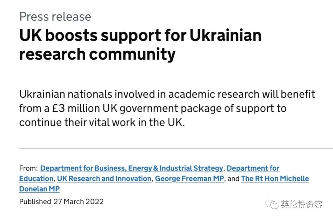
Task: Click "research community" in the headline
Action: pyautogui.click(x=97, y=54)
